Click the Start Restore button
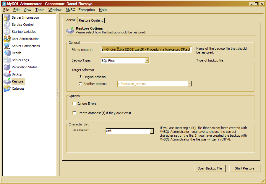 pos(245,168)
